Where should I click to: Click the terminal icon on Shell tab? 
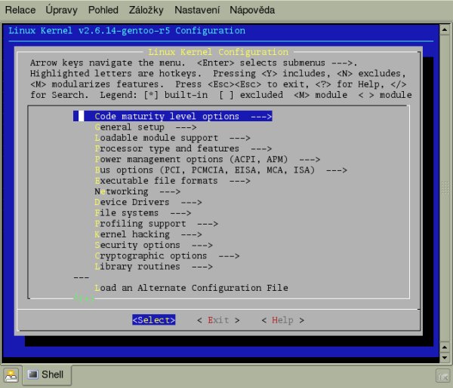point(32,374)
